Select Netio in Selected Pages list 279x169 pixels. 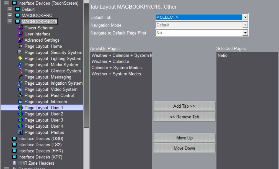[223, 55]
